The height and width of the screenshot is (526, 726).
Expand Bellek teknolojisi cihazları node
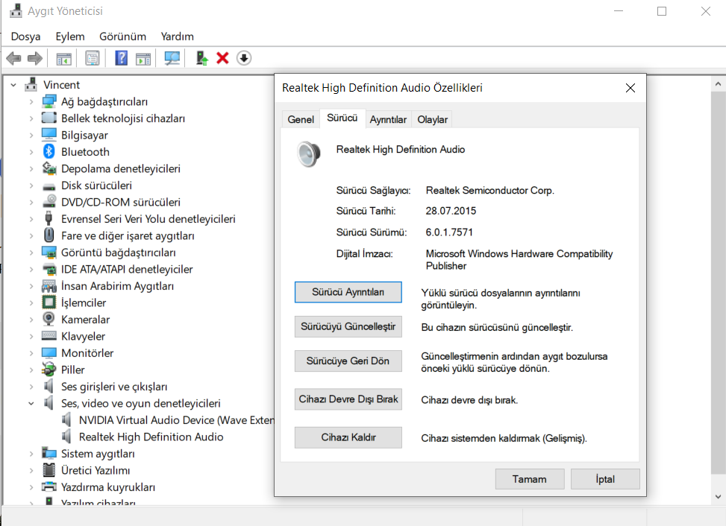click(x=31, y=118)
